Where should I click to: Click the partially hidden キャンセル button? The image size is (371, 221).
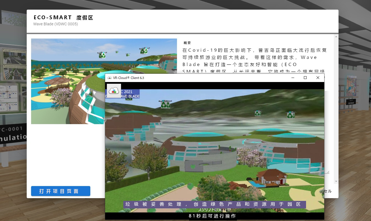tap(328, 191)
